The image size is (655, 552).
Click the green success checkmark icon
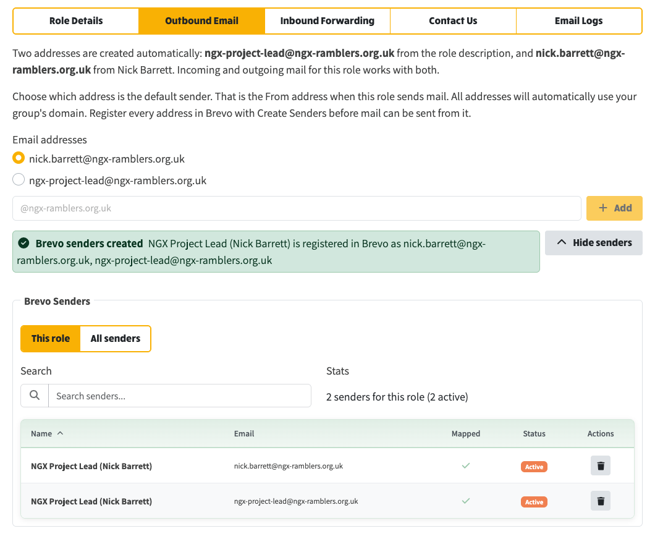point(24,243)
